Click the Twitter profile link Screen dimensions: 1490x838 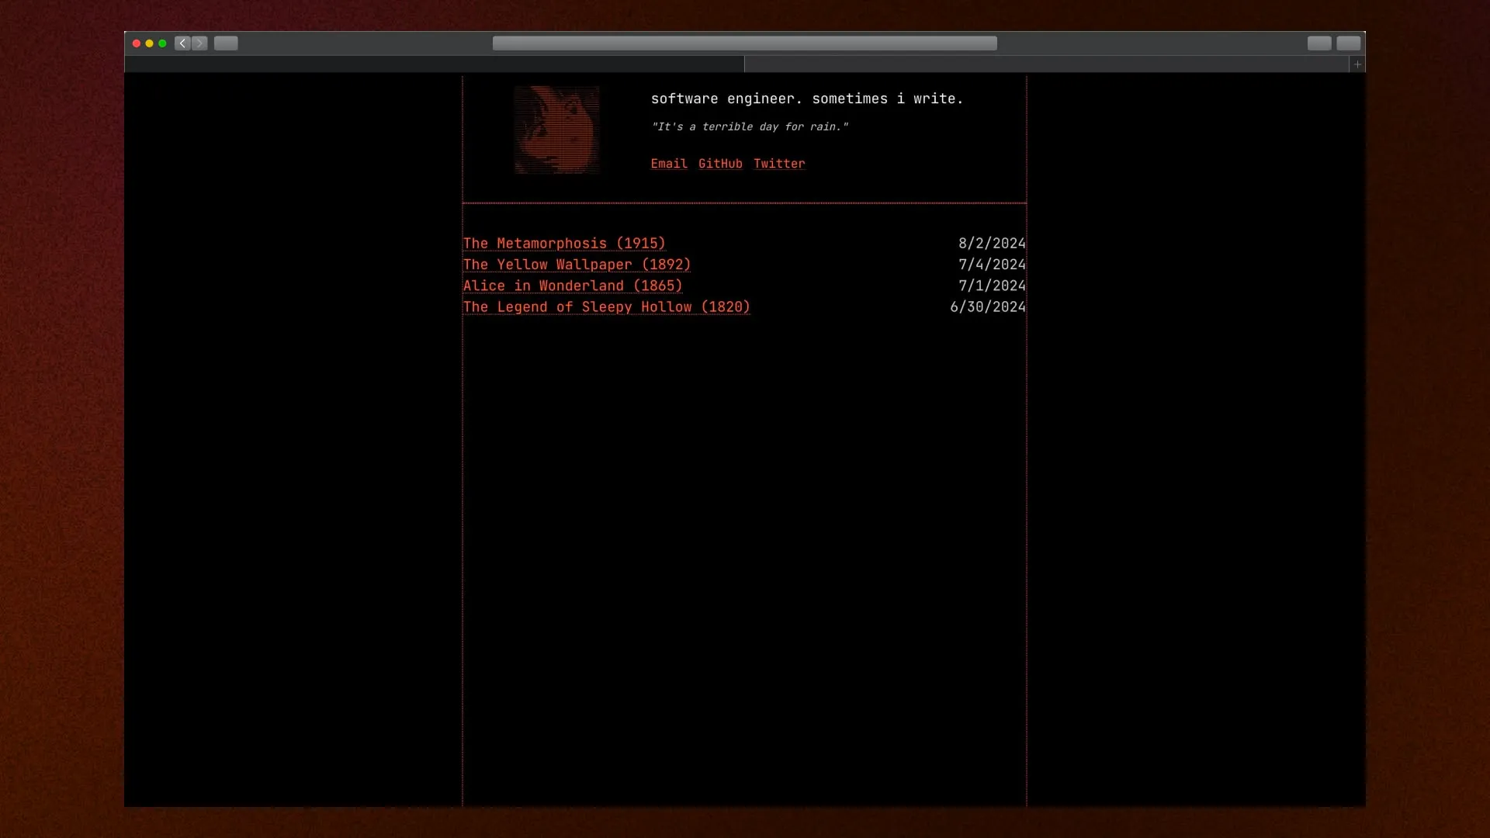[779, 163]
